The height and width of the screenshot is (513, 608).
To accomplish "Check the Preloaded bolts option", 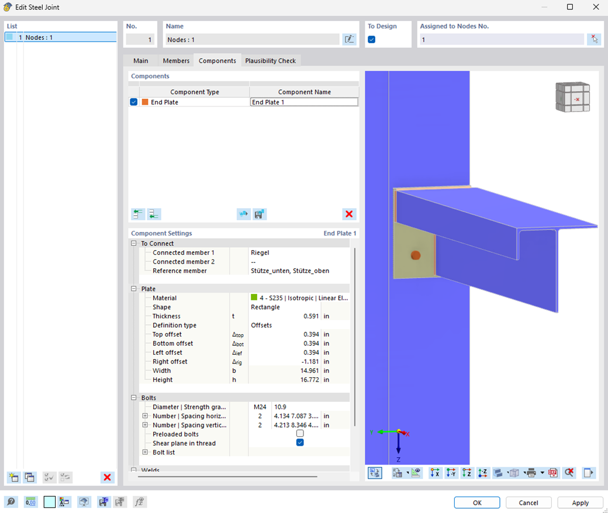I will [x=300, y=434].
